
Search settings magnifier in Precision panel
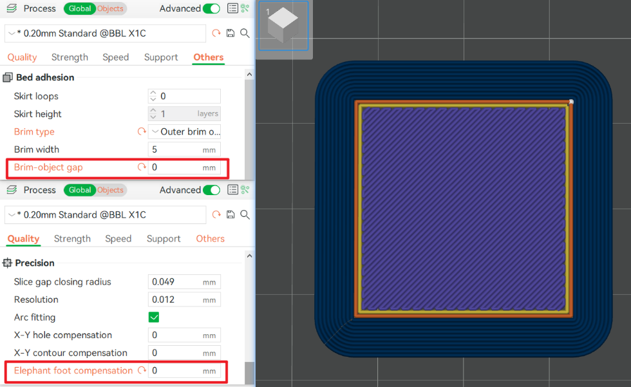245,214
